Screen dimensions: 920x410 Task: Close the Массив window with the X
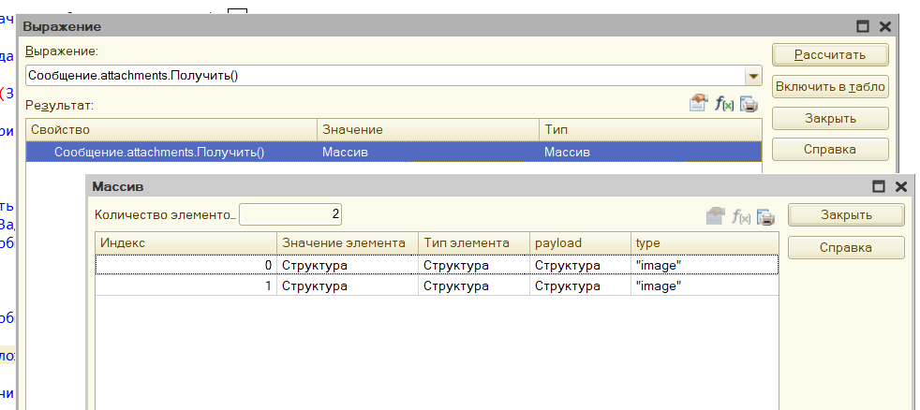coord(900,187)
